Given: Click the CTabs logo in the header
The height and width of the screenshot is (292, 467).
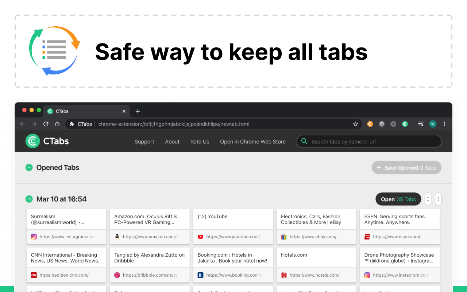Looking at the screenshot, I should pos(47,141).
